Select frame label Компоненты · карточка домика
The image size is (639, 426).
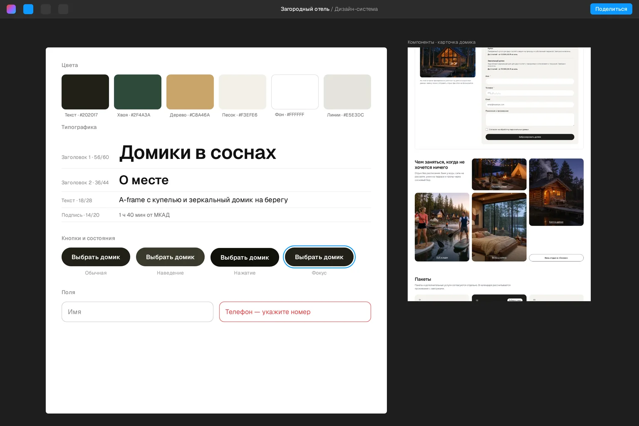pyautogui.click(x=441, y=42)
